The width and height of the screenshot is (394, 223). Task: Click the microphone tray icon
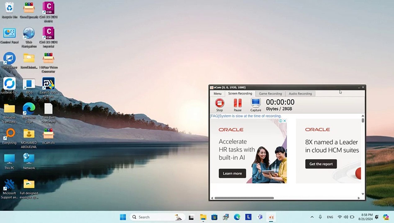[320, 217]
